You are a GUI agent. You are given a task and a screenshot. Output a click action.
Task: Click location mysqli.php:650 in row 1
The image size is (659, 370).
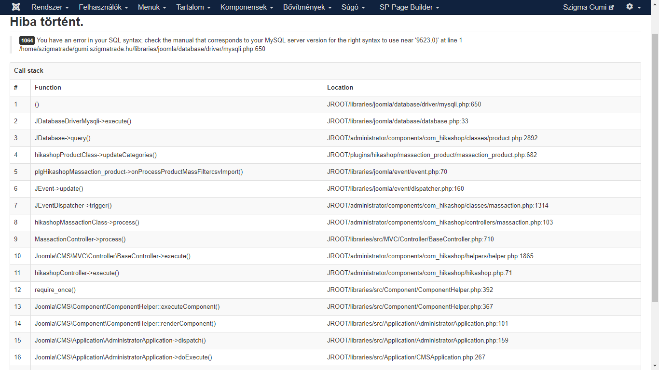pyautogui.click(x=404, y=104)
